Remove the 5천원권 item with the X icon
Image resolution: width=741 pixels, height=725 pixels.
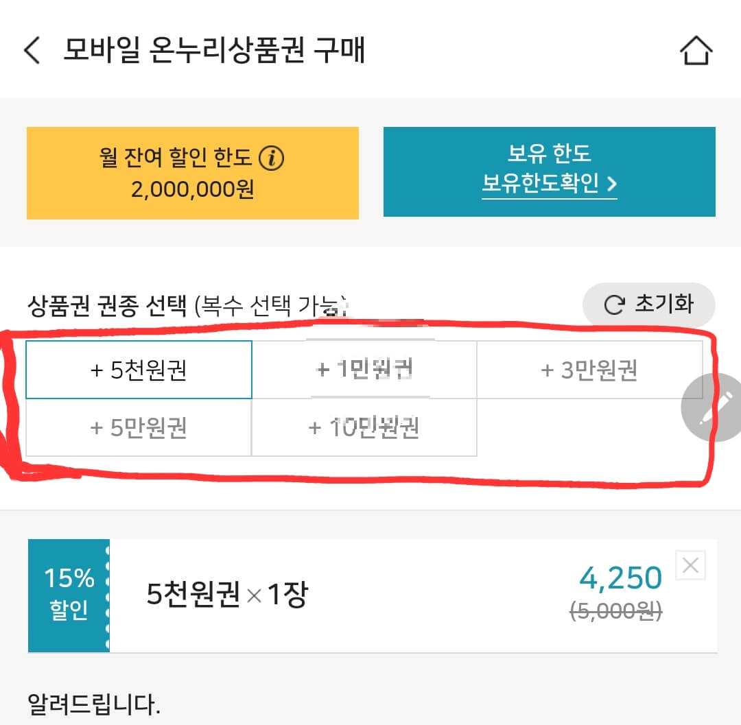pos(691,564)
